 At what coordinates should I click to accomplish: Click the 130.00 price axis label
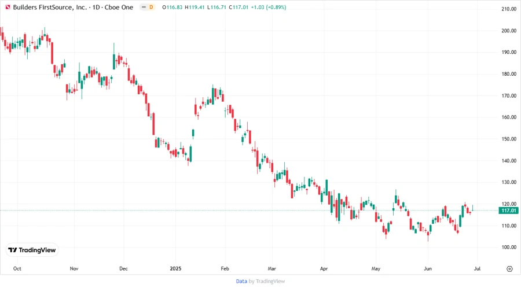(x=509, y=182)
